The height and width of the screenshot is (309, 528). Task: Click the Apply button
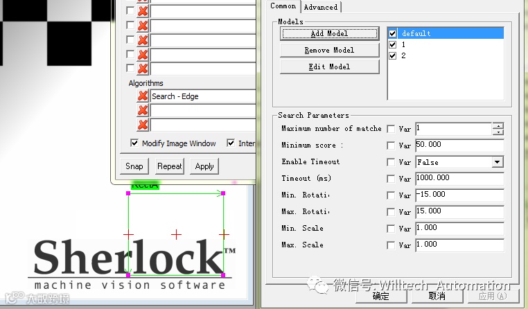point(204,166)
